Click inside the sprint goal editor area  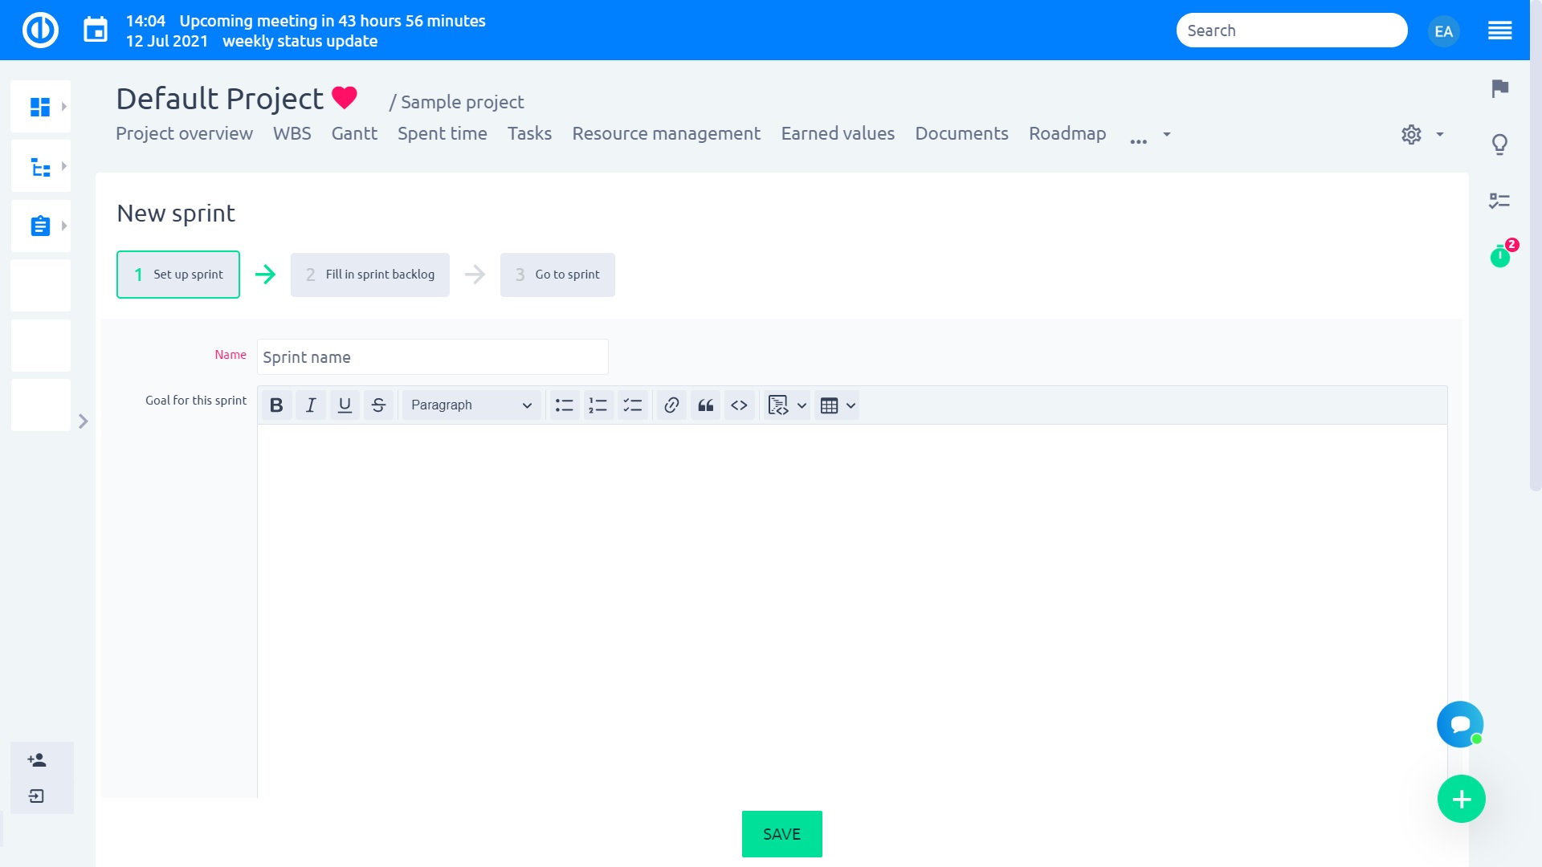[x=851, y=610]
